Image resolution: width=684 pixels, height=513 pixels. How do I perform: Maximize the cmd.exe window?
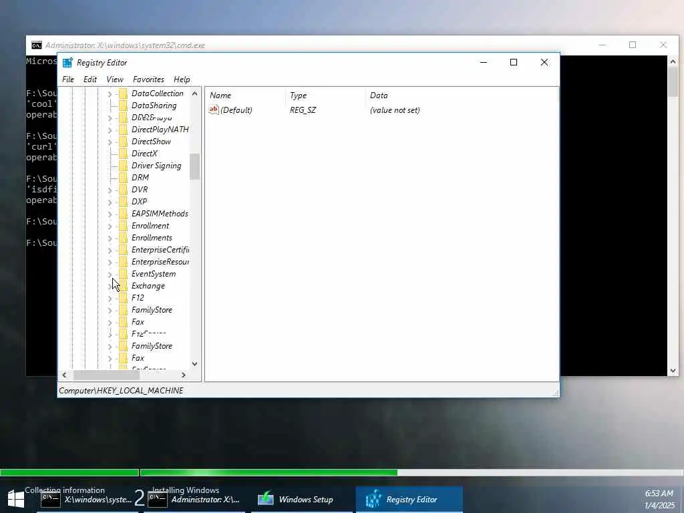633,45
